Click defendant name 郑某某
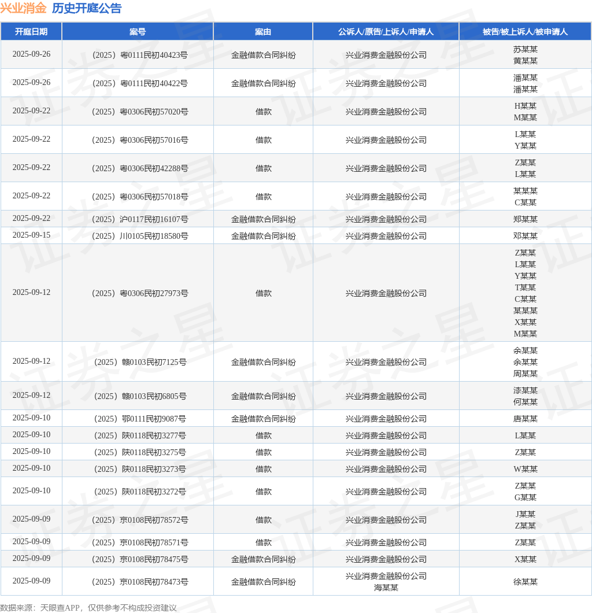Image resolution: width=592 pixels, height=613 pixels. point(525,219)
